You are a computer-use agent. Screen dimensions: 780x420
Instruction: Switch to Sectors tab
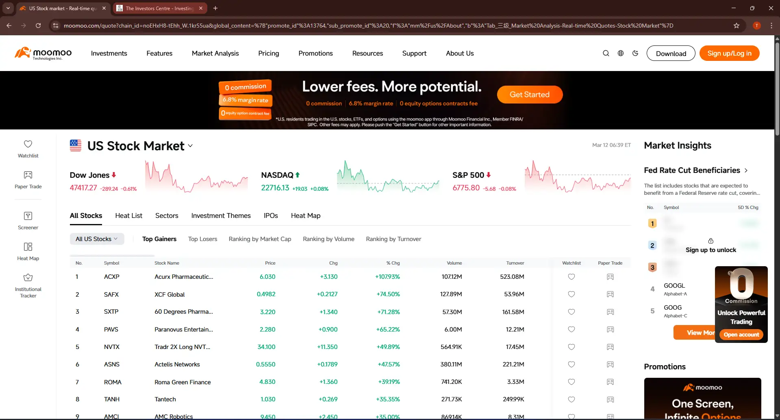click(x=167, y=215)
